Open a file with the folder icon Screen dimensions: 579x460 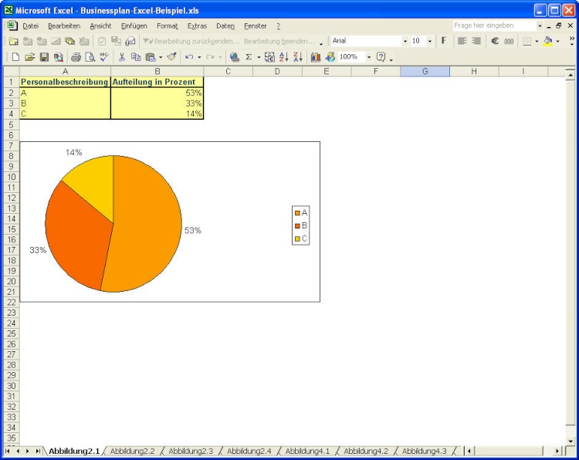pyautogui.click(x=29, y=57)
